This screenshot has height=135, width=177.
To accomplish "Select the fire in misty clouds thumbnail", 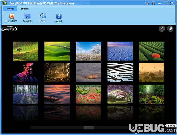I will (x=88, y=72).
